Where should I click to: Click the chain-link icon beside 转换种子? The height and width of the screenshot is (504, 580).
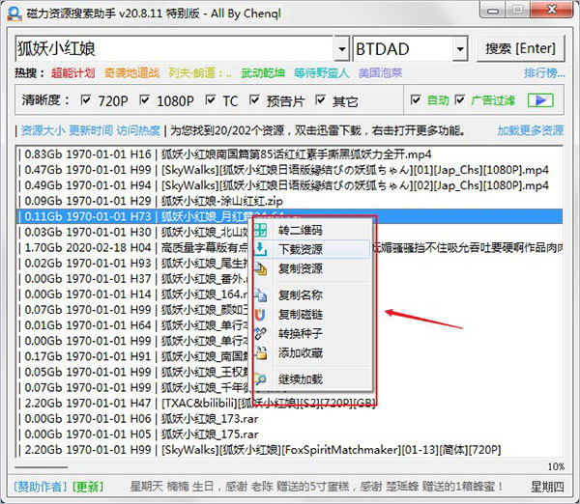pyautogui.click(x=260, y=334)
